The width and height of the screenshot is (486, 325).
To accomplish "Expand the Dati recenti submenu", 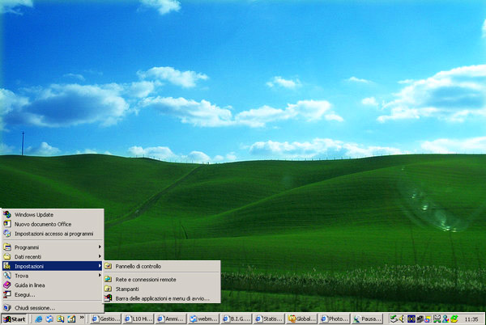I will point(53,256).
